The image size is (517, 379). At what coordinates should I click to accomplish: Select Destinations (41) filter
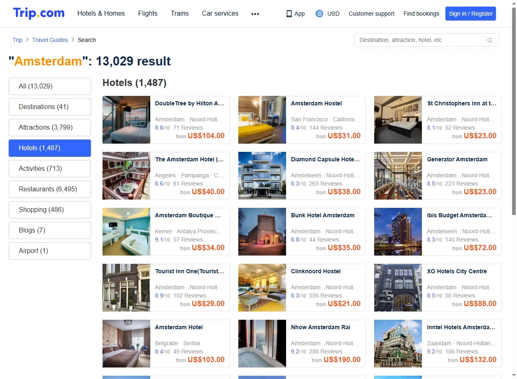pos(50,107)
